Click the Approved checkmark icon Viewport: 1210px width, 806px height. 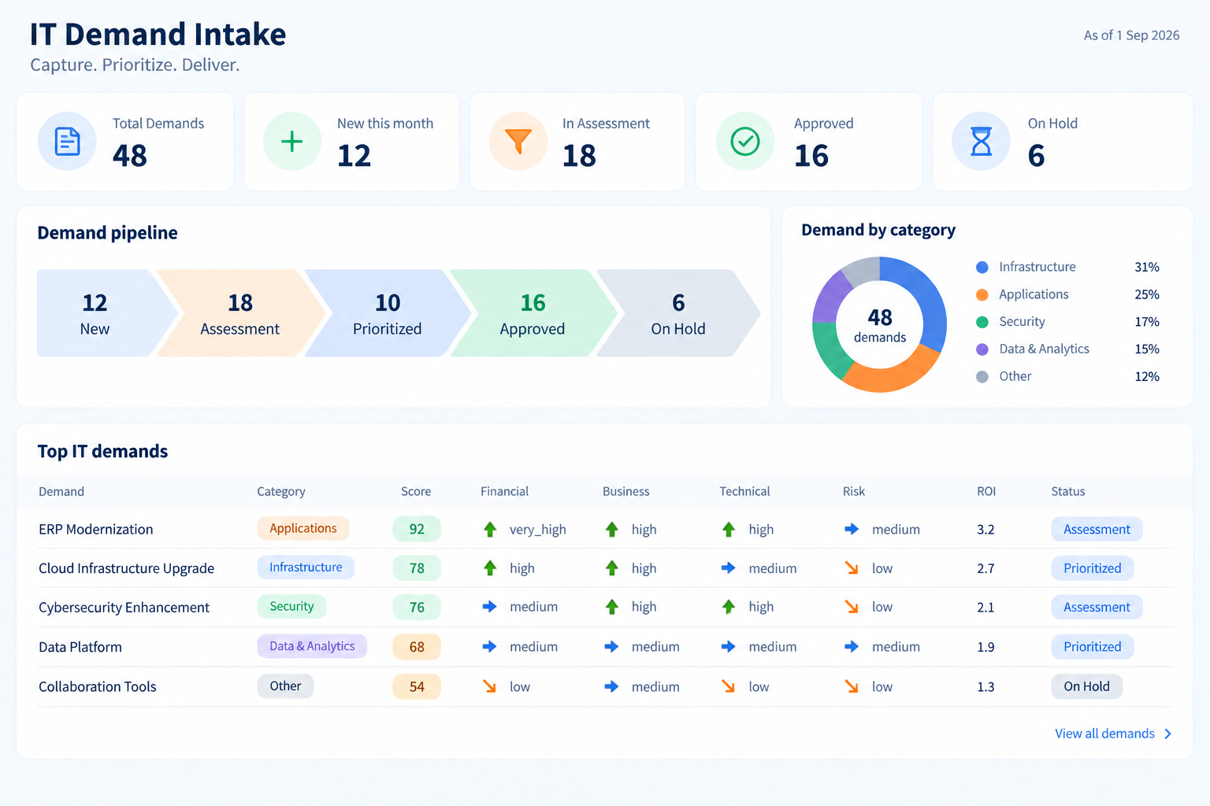[745, 142]
